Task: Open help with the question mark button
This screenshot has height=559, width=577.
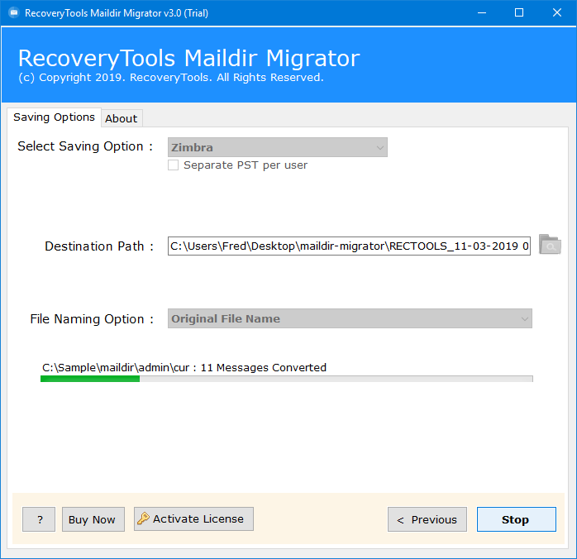Action: [39, 519]
